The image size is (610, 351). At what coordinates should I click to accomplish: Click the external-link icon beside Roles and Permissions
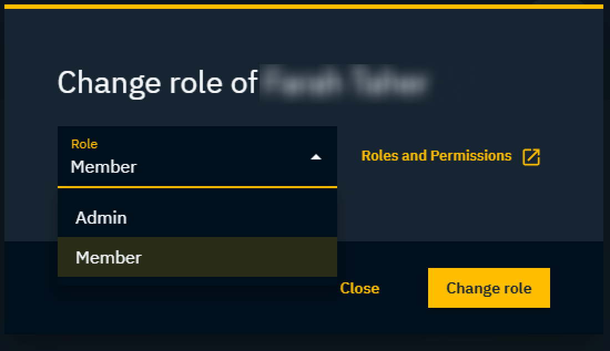point(531,157)
